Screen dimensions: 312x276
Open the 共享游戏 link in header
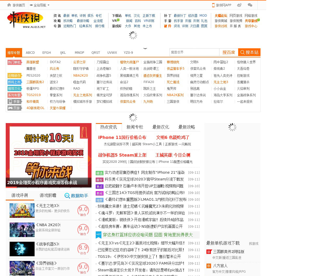click(251, 21)
